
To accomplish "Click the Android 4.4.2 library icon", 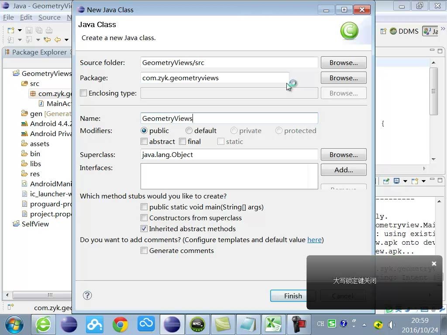I will pyautogui.click(x=24, y=123).
